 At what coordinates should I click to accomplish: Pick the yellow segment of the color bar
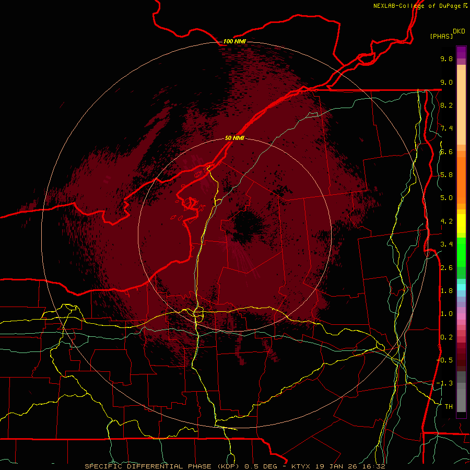(461, 224)
